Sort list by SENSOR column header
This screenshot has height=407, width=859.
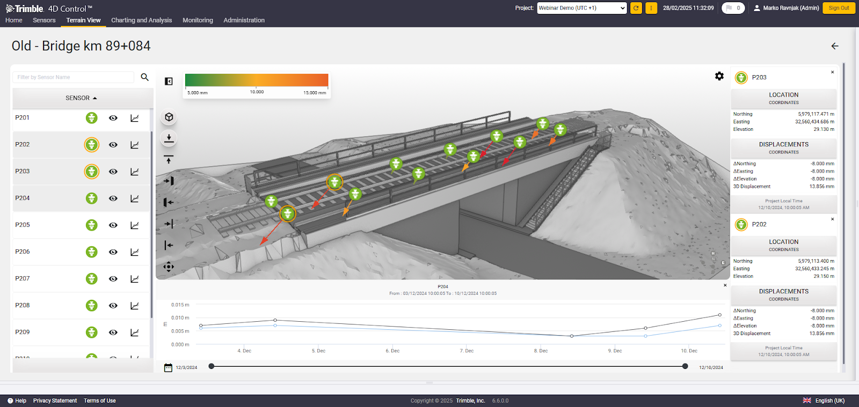click(81, 98)
